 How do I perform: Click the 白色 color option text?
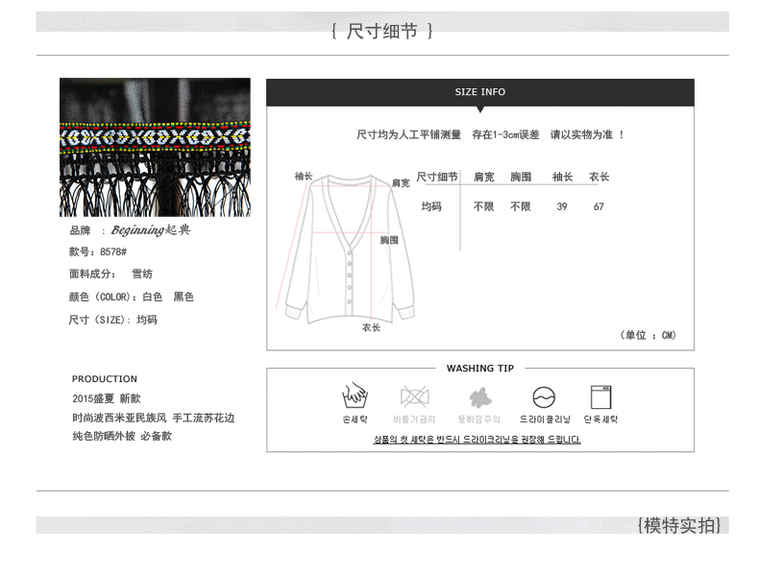coord(152,297)
